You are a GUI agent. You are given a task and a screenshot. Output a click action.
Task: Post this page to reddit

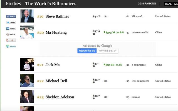(11, 34)
